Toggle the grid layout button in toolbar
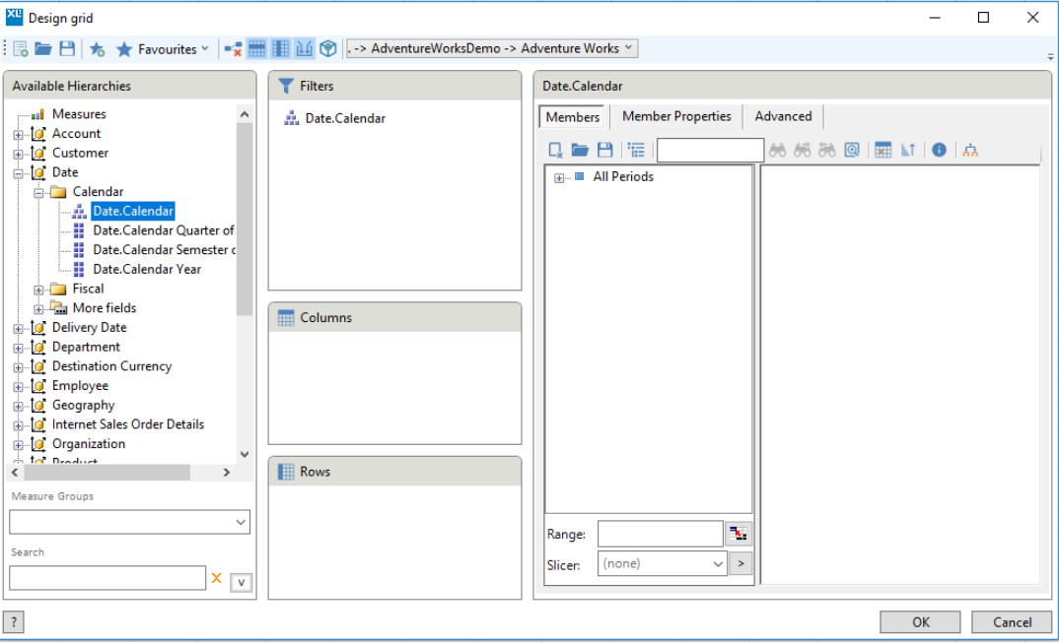 click(256, 47)
